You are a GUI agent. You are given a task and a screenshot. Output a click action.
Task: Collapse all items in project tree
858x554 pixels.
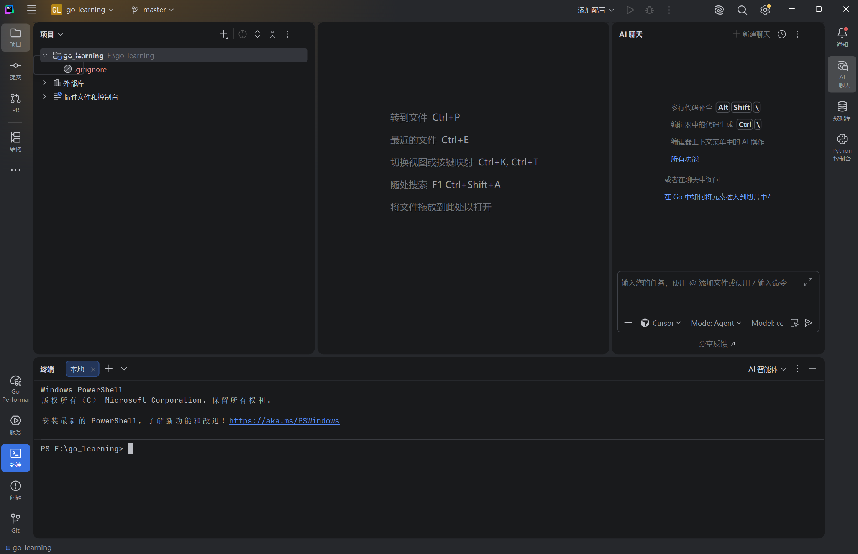tap(272, 34)
